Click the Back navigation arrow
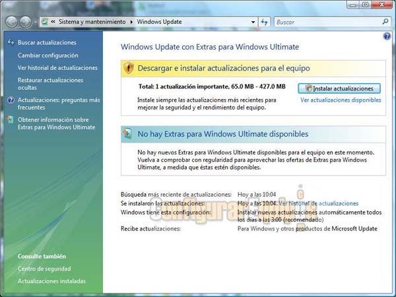396x297 pixels. 11,22
